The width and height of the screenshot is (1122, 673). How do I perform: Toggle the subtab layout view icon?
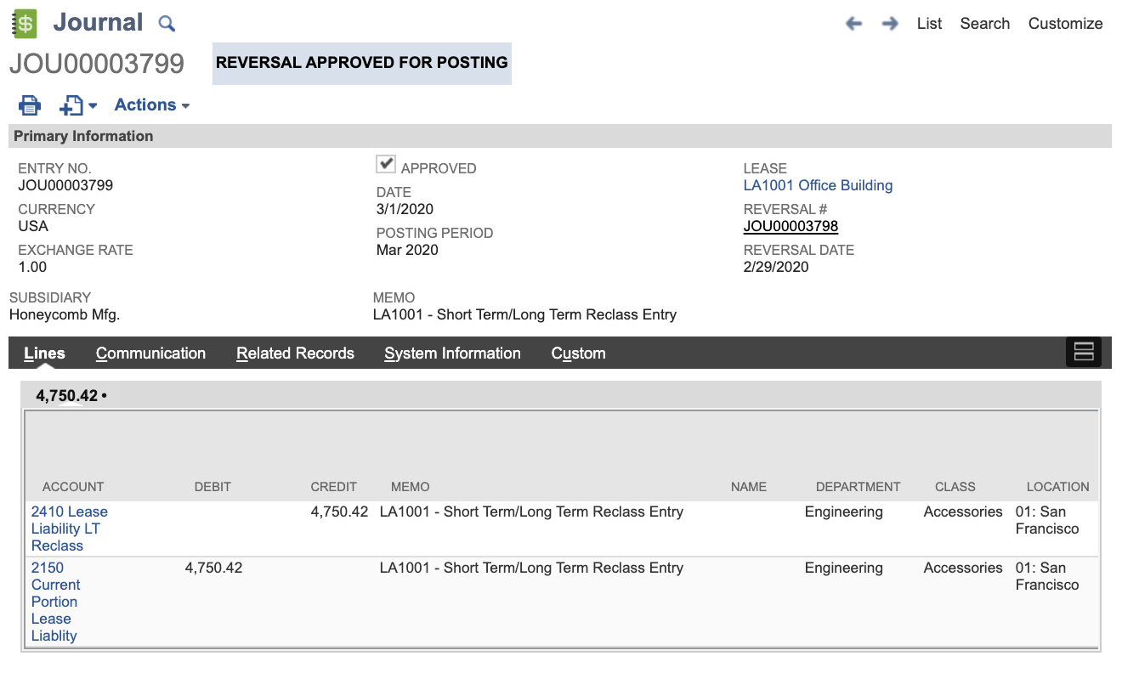1083,352
